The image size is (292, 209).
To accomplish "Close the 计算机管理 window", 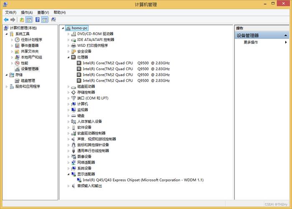I will click(283, 3).
